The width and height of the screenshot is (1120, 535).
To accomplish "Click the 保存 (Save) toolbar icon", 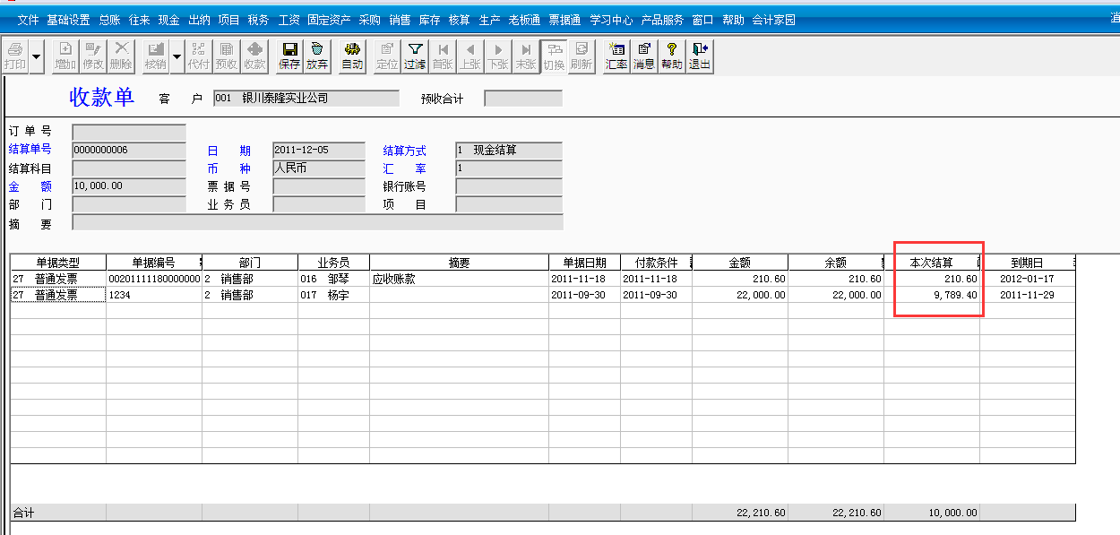I will (289, 56).
